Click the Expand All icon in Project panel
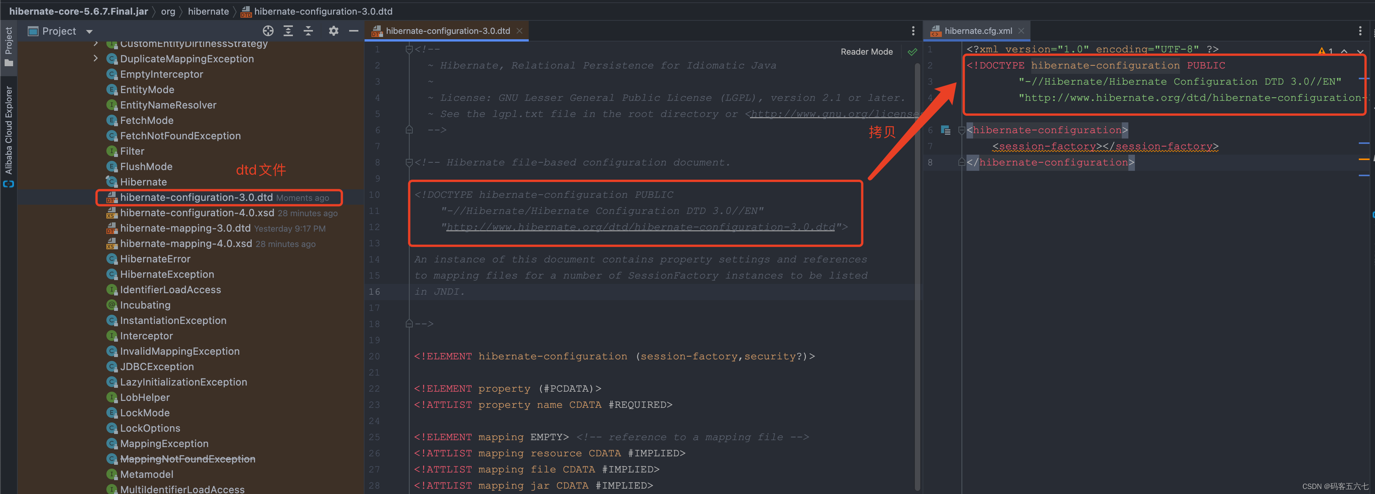Screen dimensions: 1375x494 (x=288, y=31)
